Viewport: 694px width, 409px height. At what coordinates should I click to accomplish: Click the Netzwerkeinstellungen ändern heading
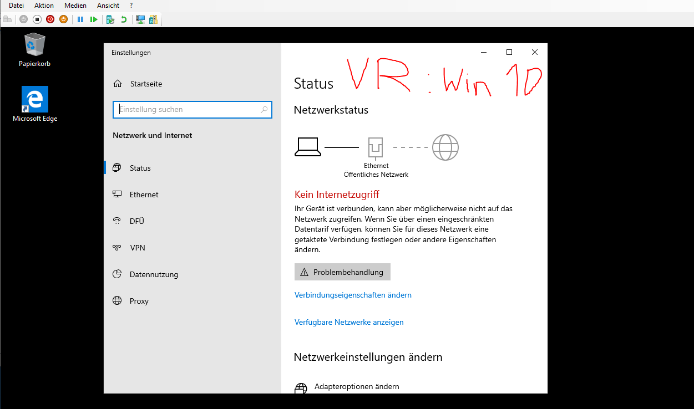(x=368, y=357)
